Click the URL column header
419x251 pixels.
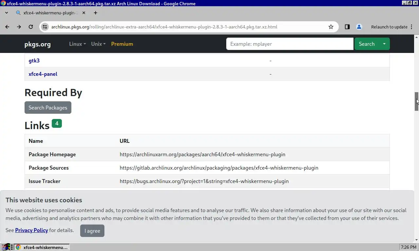tap(124, 141)
